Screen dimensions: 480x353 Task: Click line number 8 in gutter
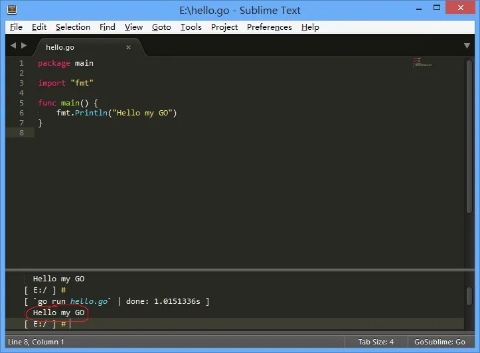(21, 133)
